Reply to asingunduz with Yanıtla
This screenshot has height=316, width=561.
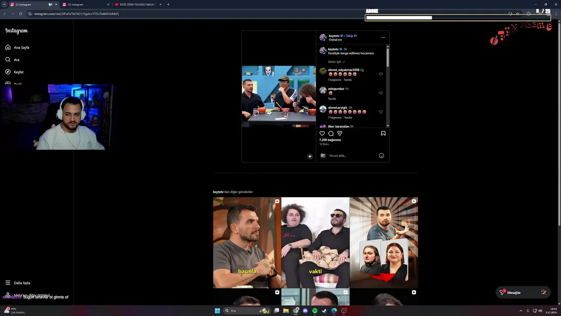(332, 99)
